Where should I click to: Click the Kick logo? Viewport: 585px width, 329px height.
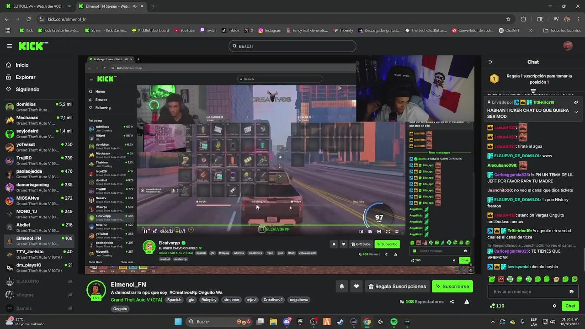(33, 46)
